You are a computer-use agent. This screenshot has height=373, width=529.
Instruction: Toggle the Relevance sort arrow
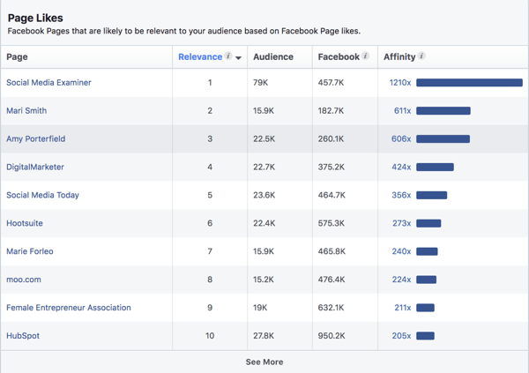(x=238, y=57)
